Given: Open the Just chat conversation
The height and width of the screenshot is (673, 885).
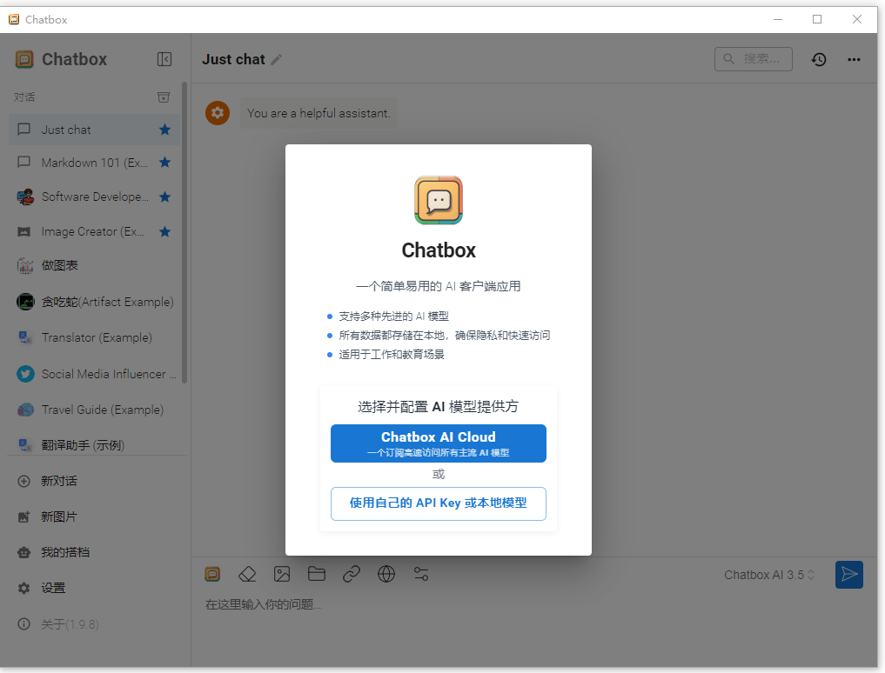Looking at the screenshot, I should click(94, 130).
